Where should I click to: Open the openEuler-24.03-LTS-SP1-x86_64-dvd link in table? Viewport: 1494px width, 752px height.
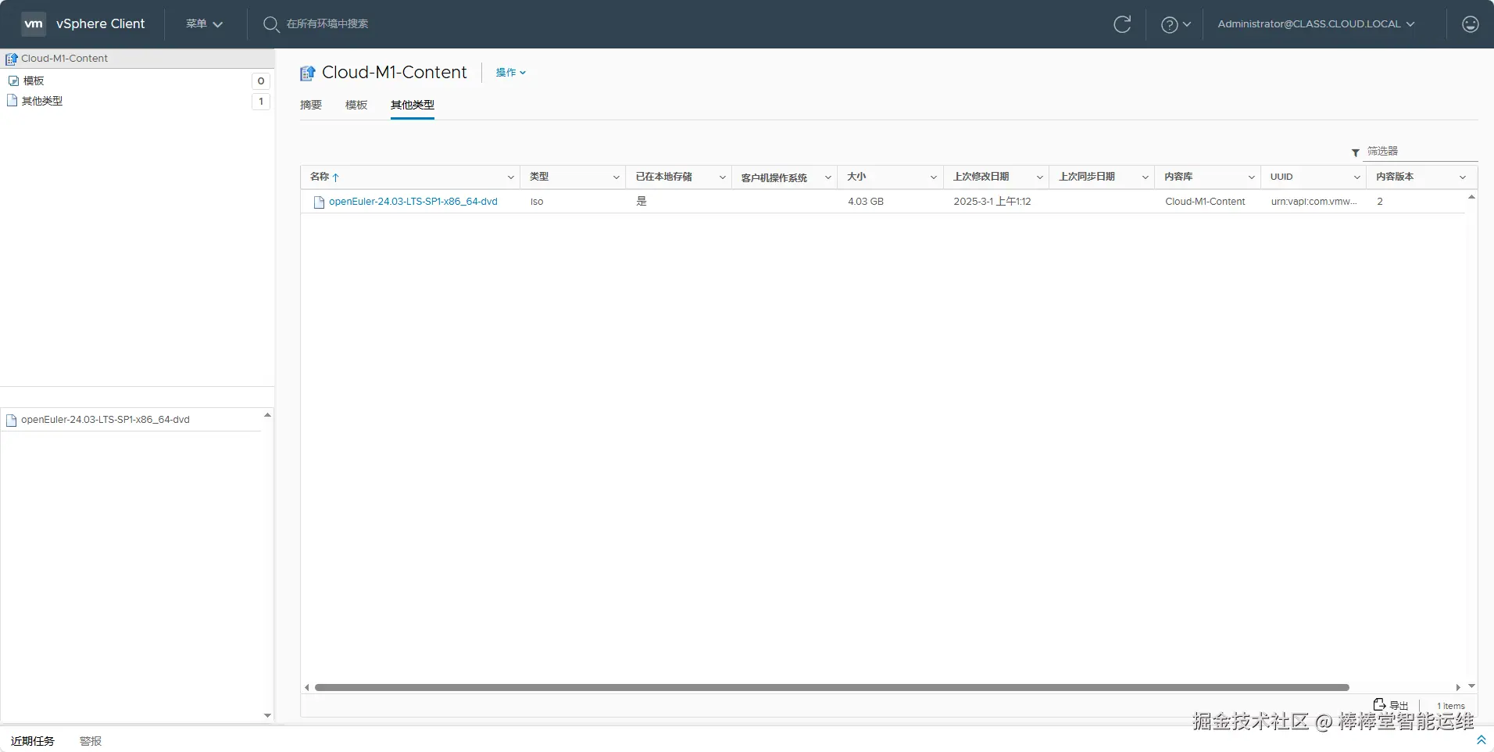(413, 202)
